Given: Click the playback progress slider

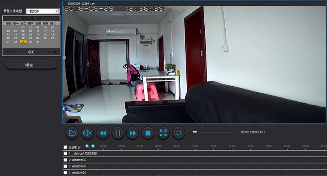Looking at the screenshot, I should click(x=212, y=132).
